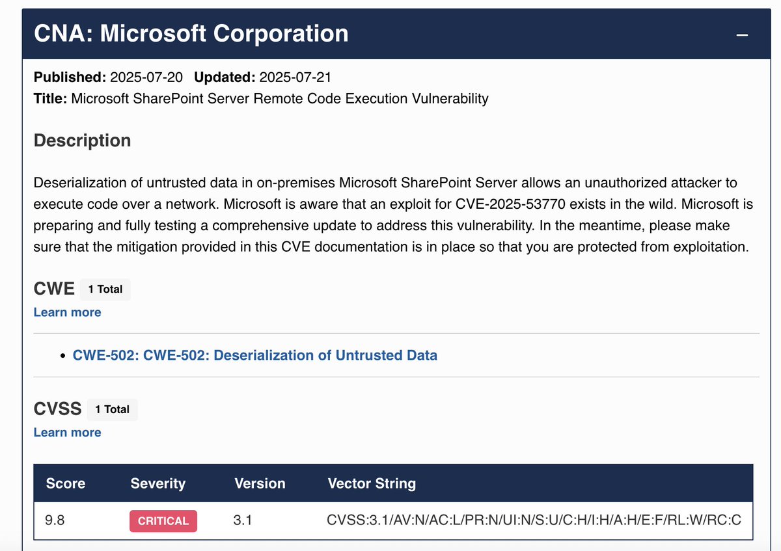Click Learn more under the CVSS heading
The height and width of the screenshot is (551, 781).
point(67,432)
